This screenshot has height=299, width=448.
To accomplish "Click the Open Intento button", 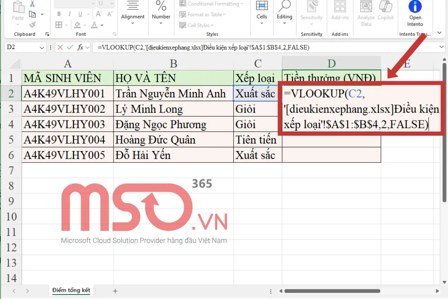I will tap(415, 11).
